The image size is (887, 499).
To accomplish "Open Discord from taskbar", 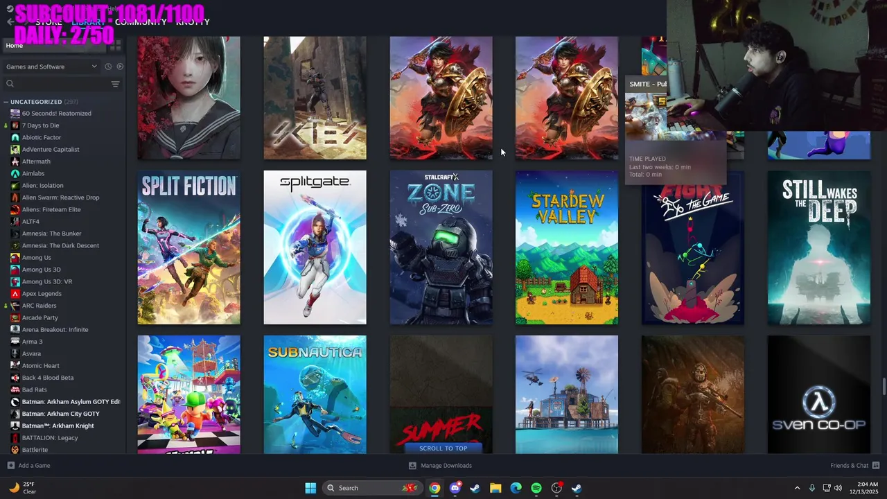I will pyautogui.click(x=455, y=488).
